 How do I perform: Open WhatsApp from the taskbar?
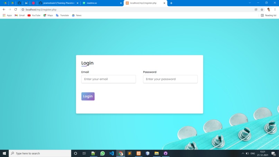pyautogui.click(x=102, y=153)
